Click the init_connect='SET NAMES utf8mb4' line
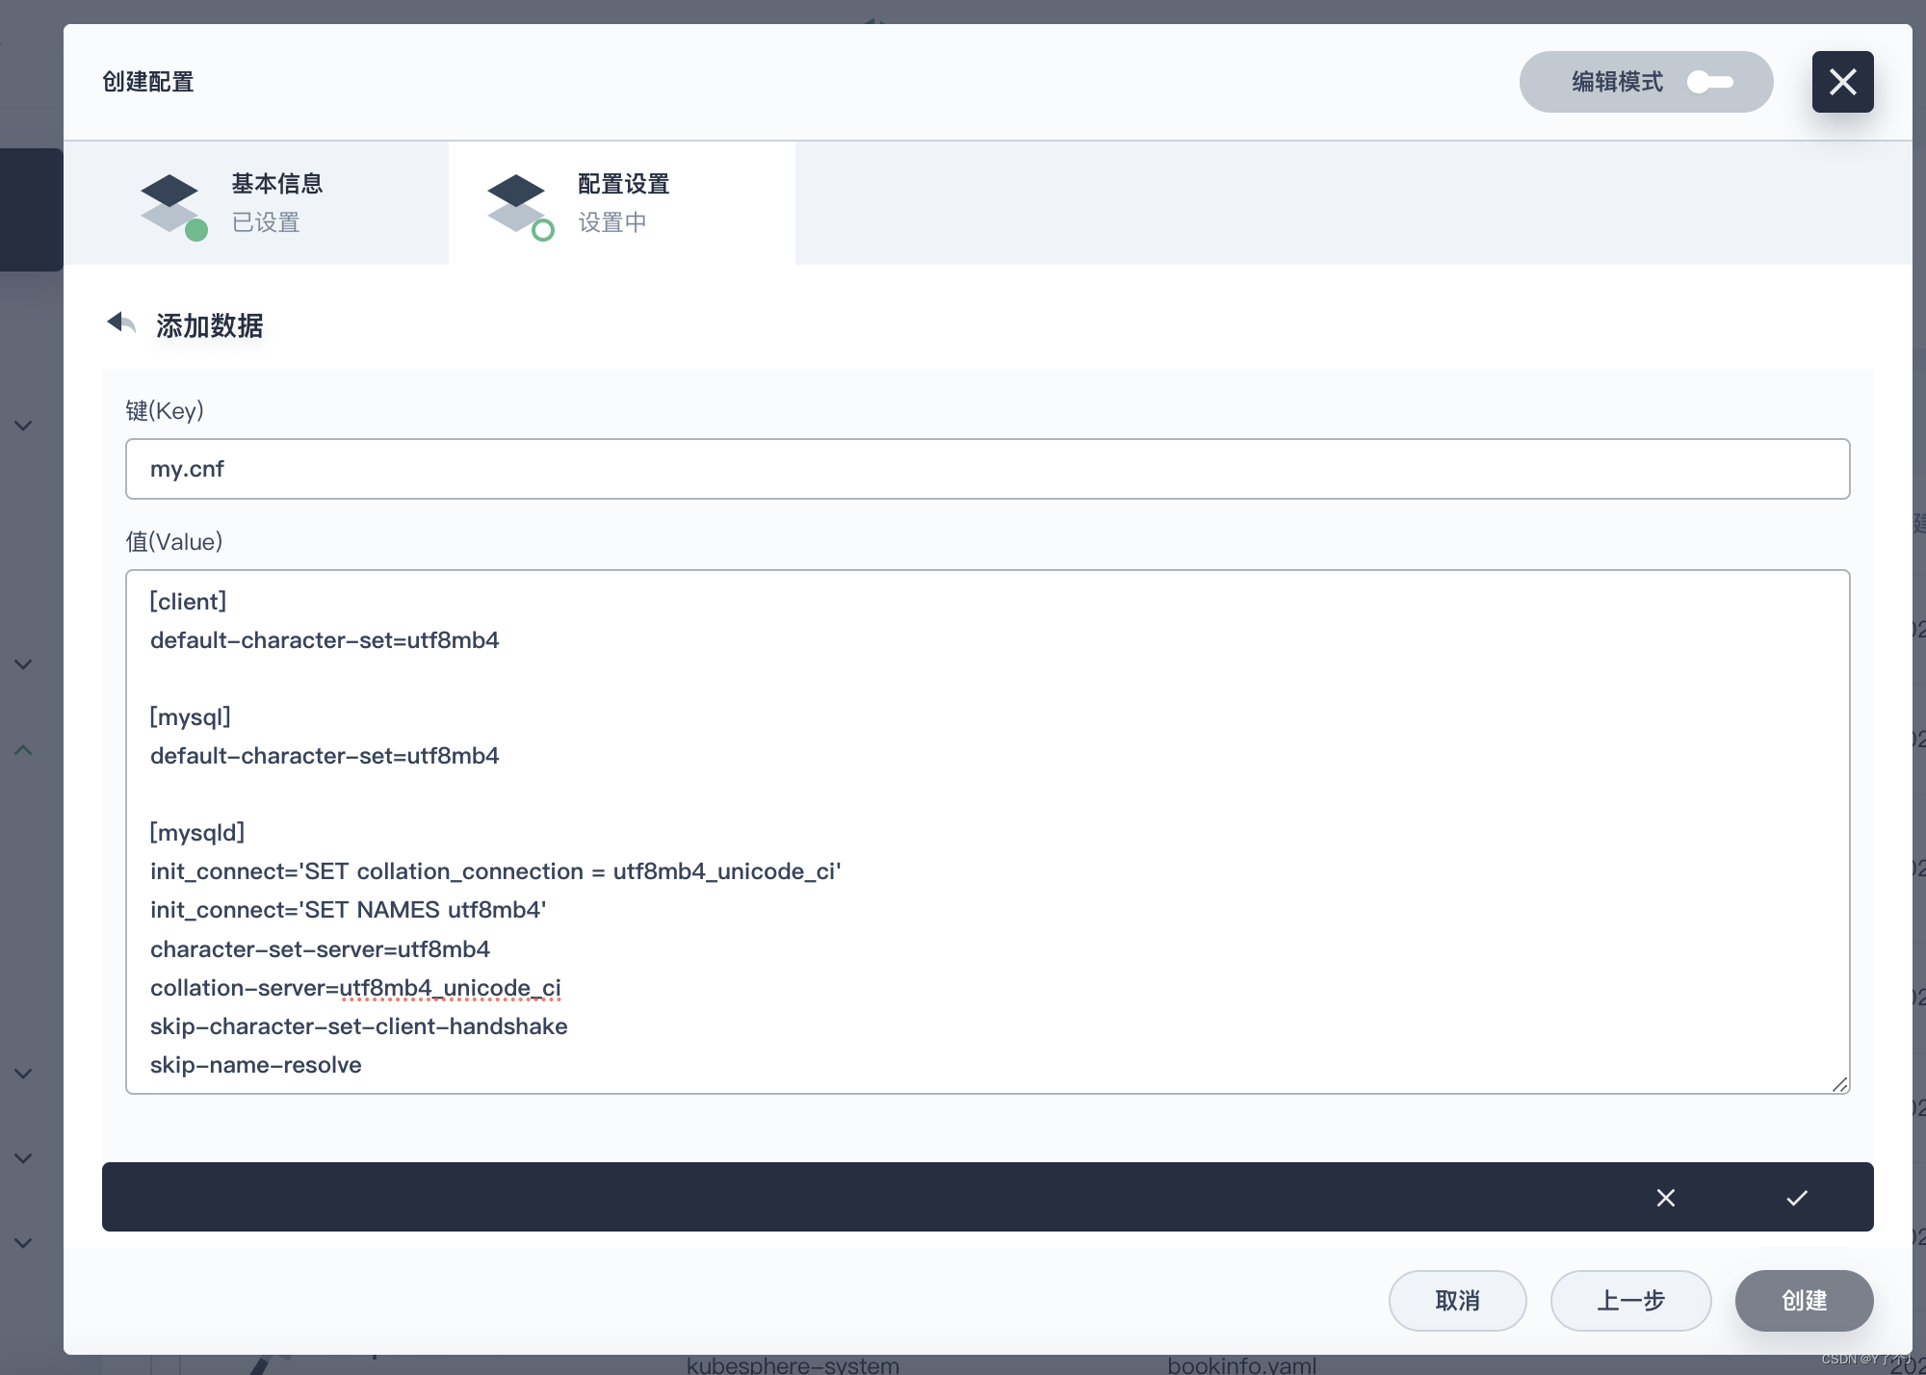 tap(348, 910)
